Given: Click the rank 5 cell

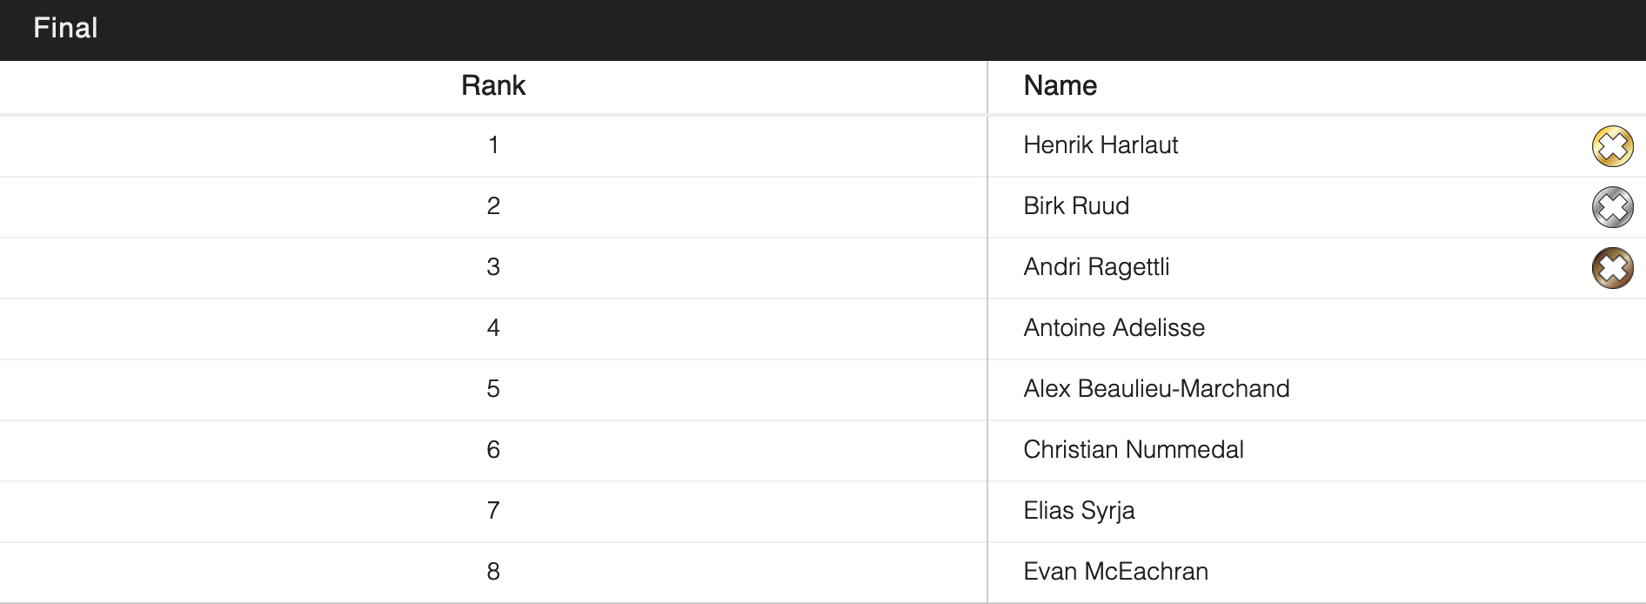Looking at the screenshot, I should 493,389.
